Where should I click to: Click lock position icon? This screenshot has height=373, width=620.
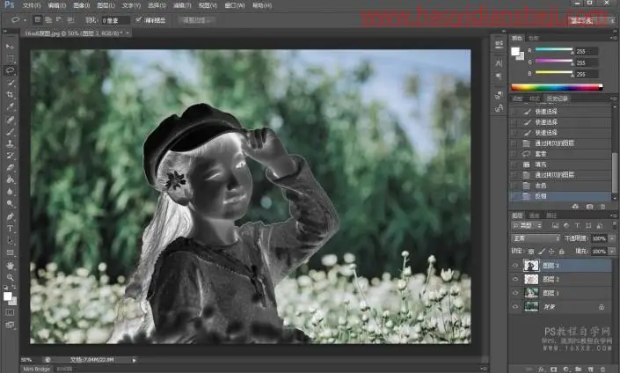[551, 252]
